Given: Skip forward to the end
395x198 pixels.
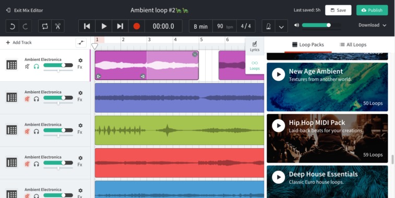Looking at the screenshot, I should tap(120, 26).
